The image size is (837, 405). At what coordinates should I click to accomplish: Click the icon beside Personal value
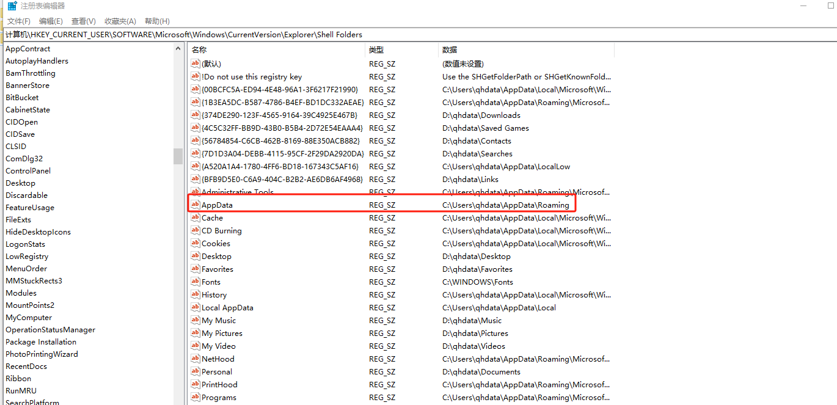pyautogui.click(x=196, y=371)
